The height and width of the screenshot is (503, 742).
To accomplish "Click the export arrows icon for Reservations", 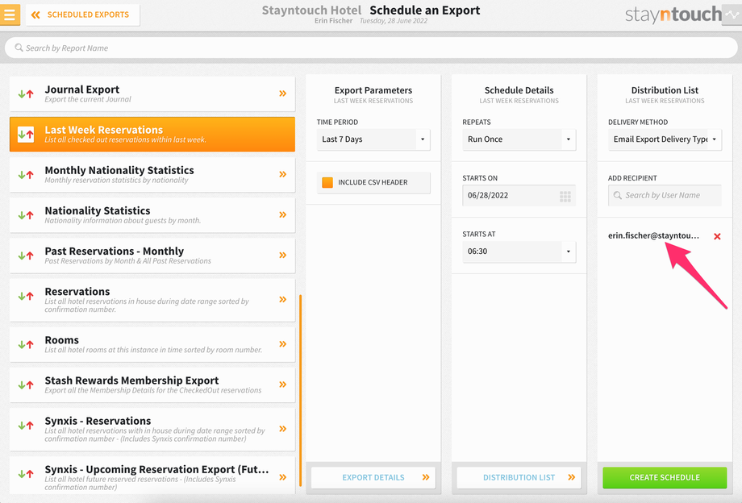I will pos(26,296).
